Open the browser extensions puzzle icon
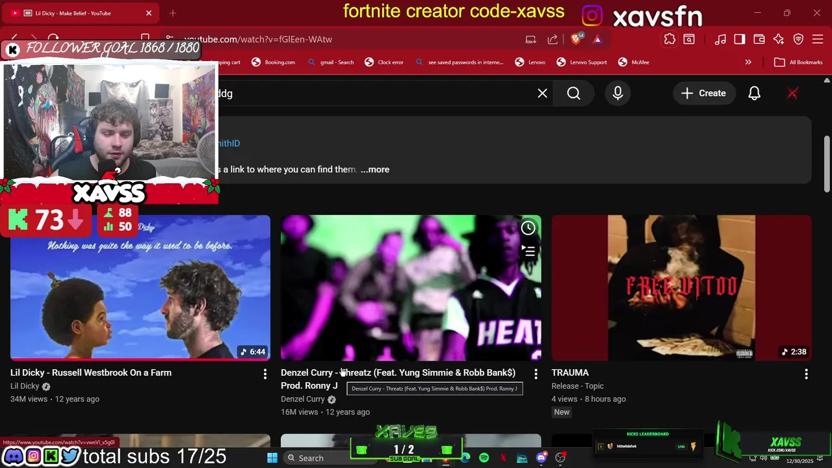Screen dimensions: 832x468 point(669,39)
